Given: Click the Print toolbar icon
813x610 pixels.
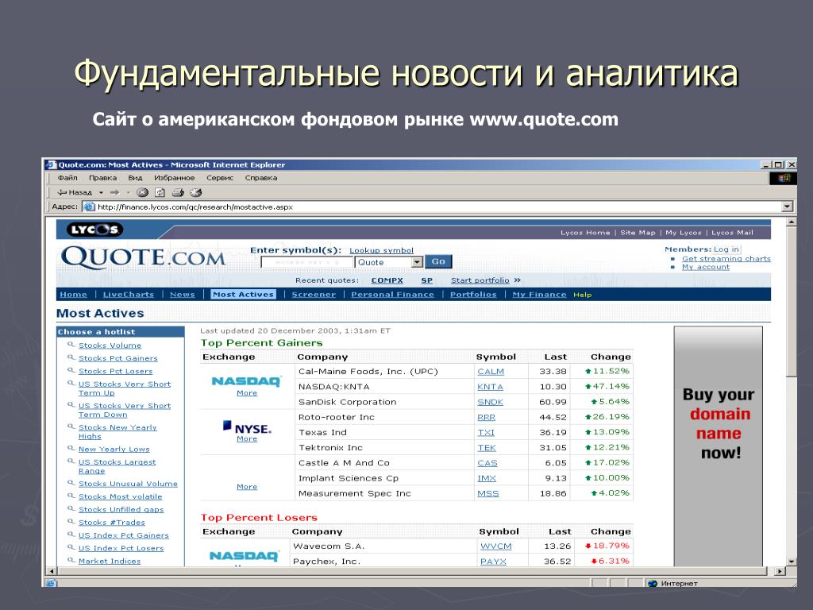Looking at the screenshot, I should pos(178,192).
